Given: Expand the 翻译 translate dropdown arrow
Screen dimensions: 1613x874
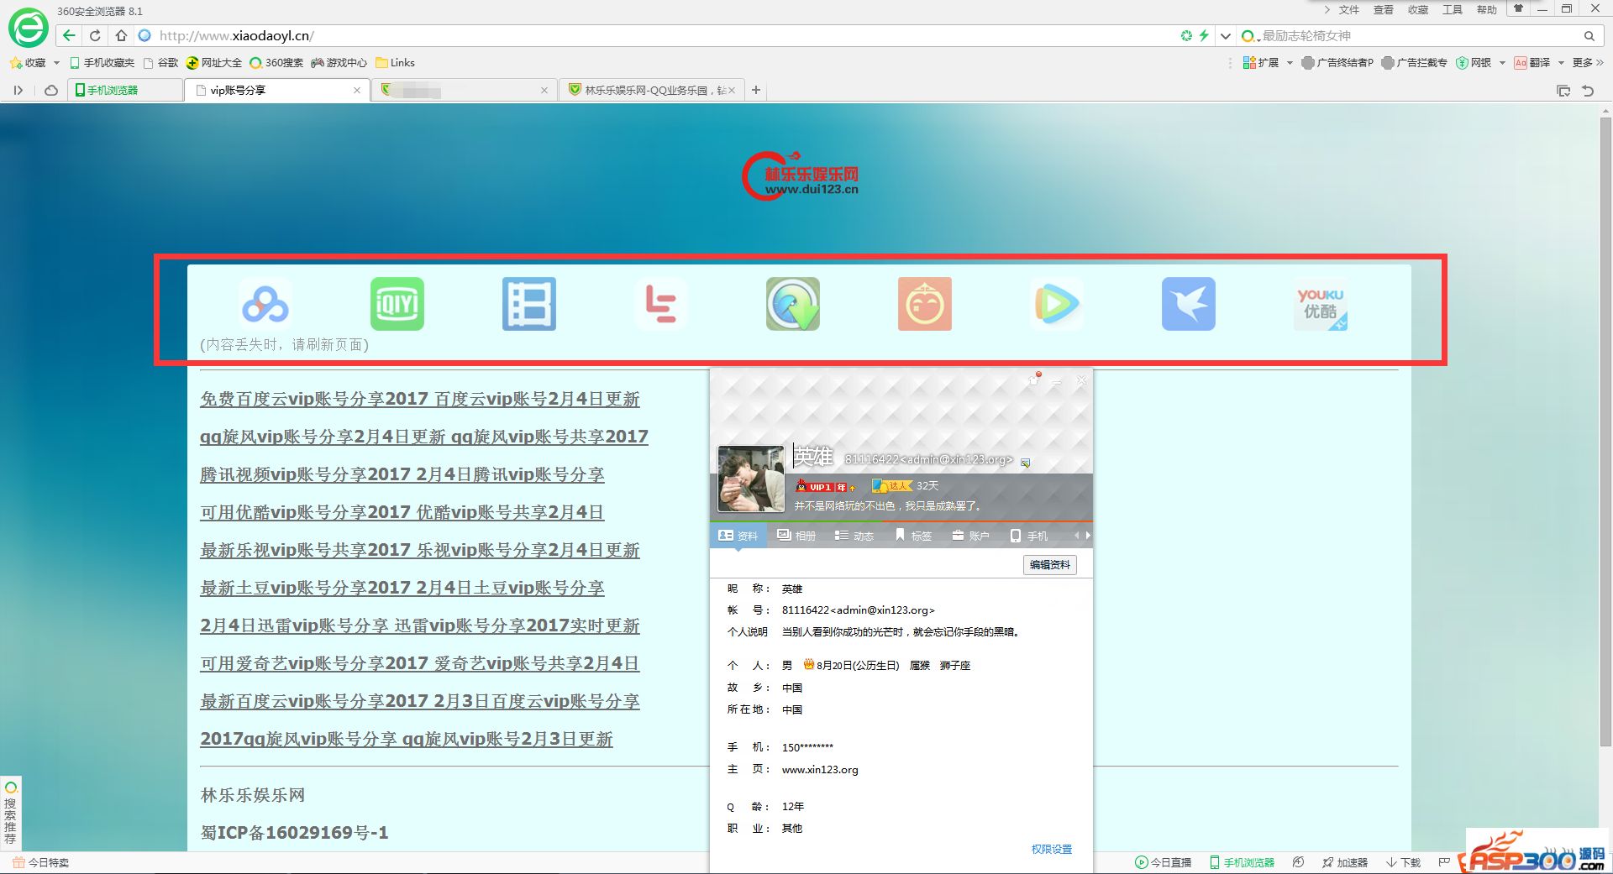Looking at the screenshot, I should pyautogui.click(x=1561, y=63).
